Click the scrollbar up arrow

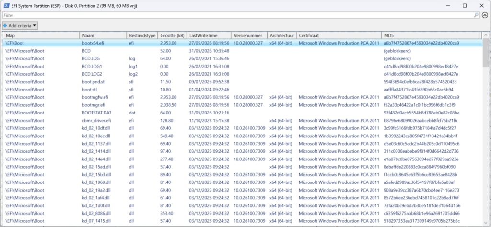tap(486, 35)
